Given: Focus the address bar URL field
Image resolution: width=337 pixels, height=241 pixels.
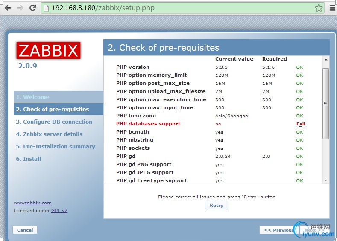Looking at the screenshot, I should tap(182, 8).
